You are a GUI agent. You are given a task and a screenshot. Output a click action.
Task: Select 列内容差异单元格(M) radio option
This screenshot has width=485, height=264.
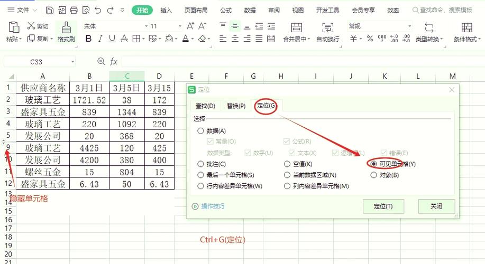tap(287, 186)
